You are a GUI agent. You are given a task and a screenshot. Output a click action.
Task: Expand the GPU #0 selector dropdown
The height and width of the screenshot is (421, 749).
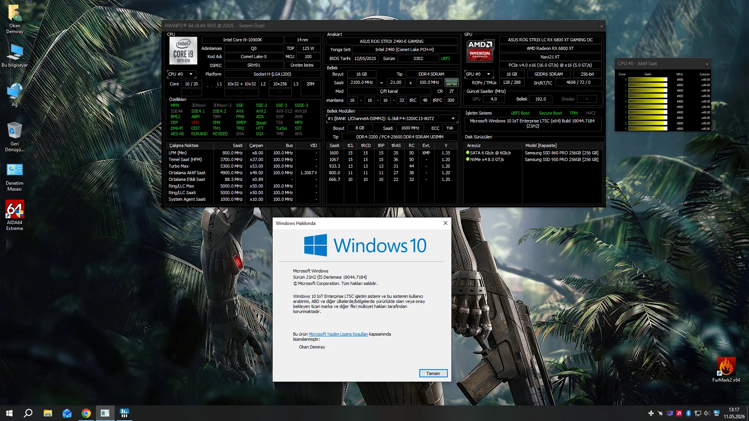pos(479,74)
